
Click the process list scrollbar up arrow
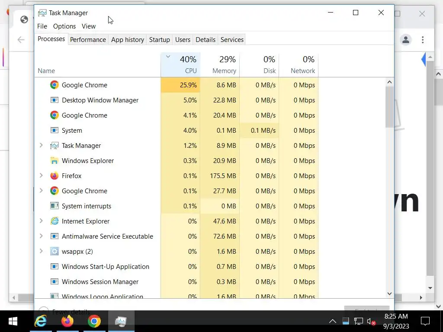[389, 82]
